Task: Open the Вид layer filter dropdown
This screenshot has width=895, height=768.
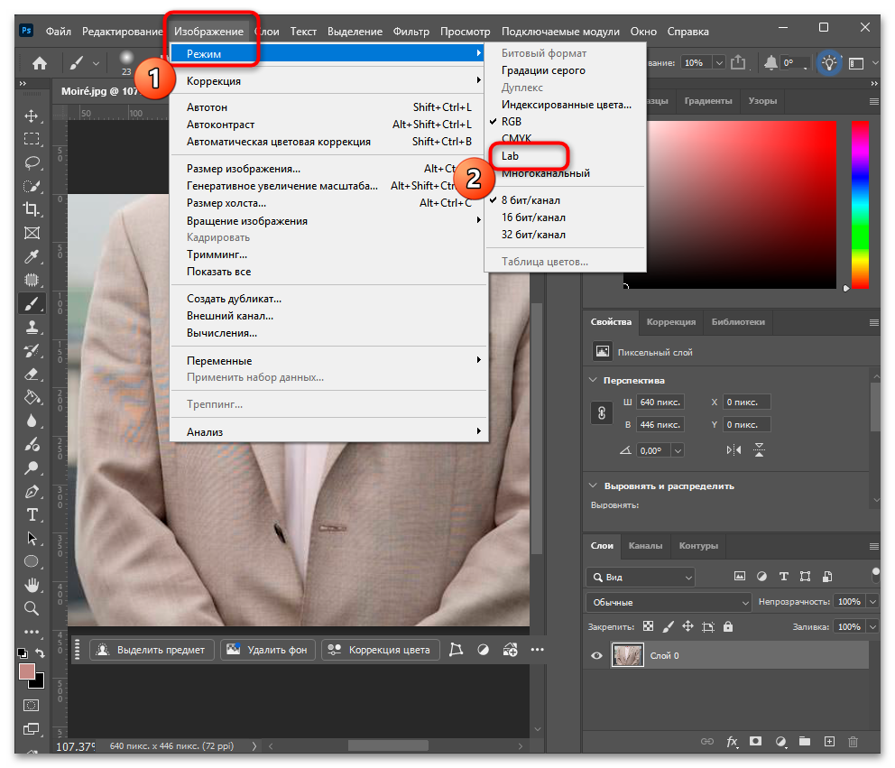Action: click(x=641, y=578)
